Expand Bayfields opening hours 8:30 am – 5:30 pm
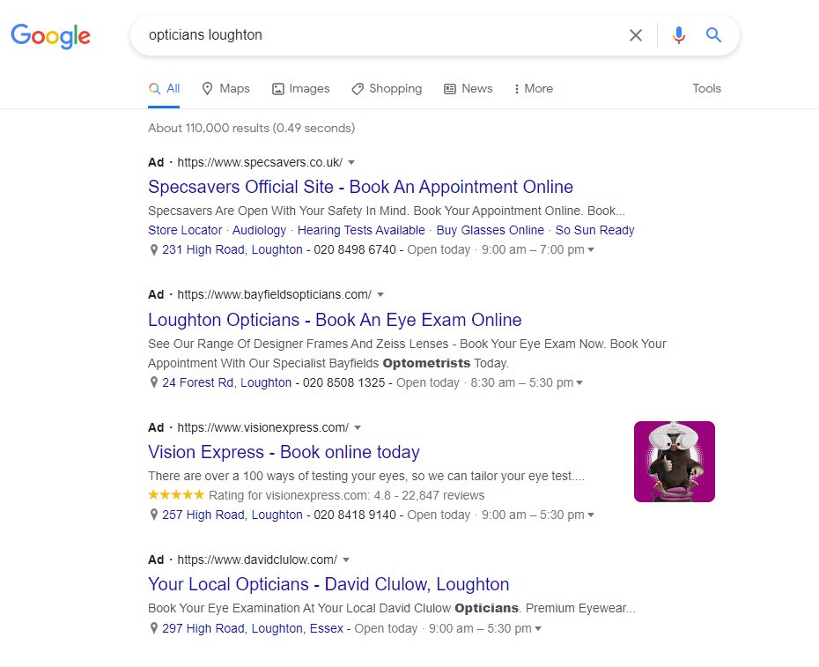The image size is (819, 667). click(x=579, y=382)
